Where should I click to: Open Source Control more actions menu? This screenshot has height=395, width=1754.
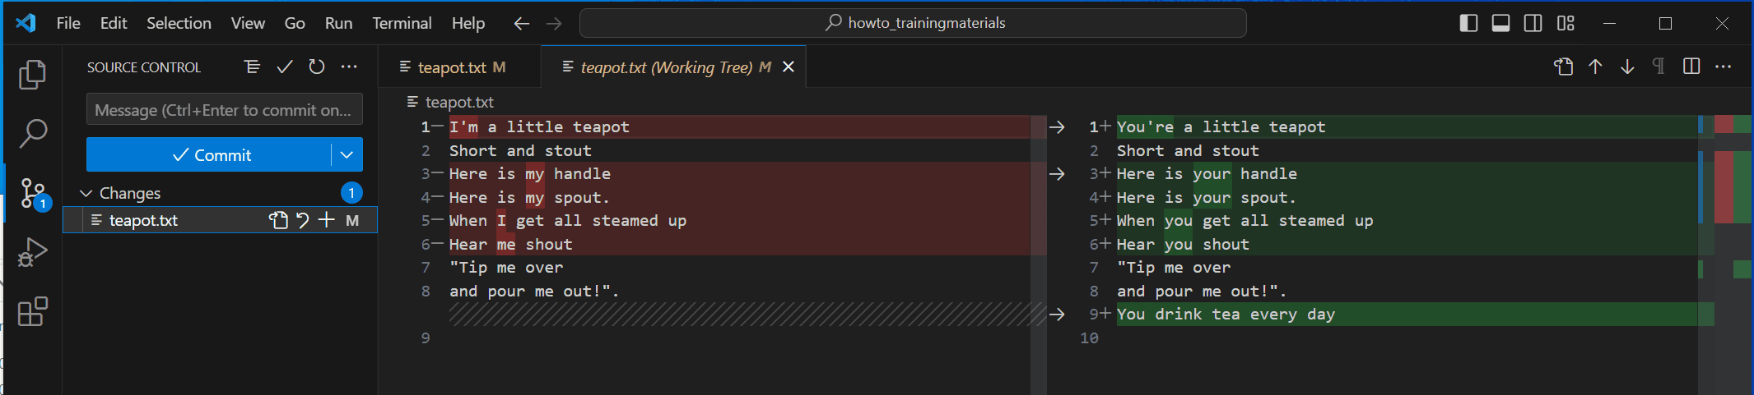coord(349,67)
